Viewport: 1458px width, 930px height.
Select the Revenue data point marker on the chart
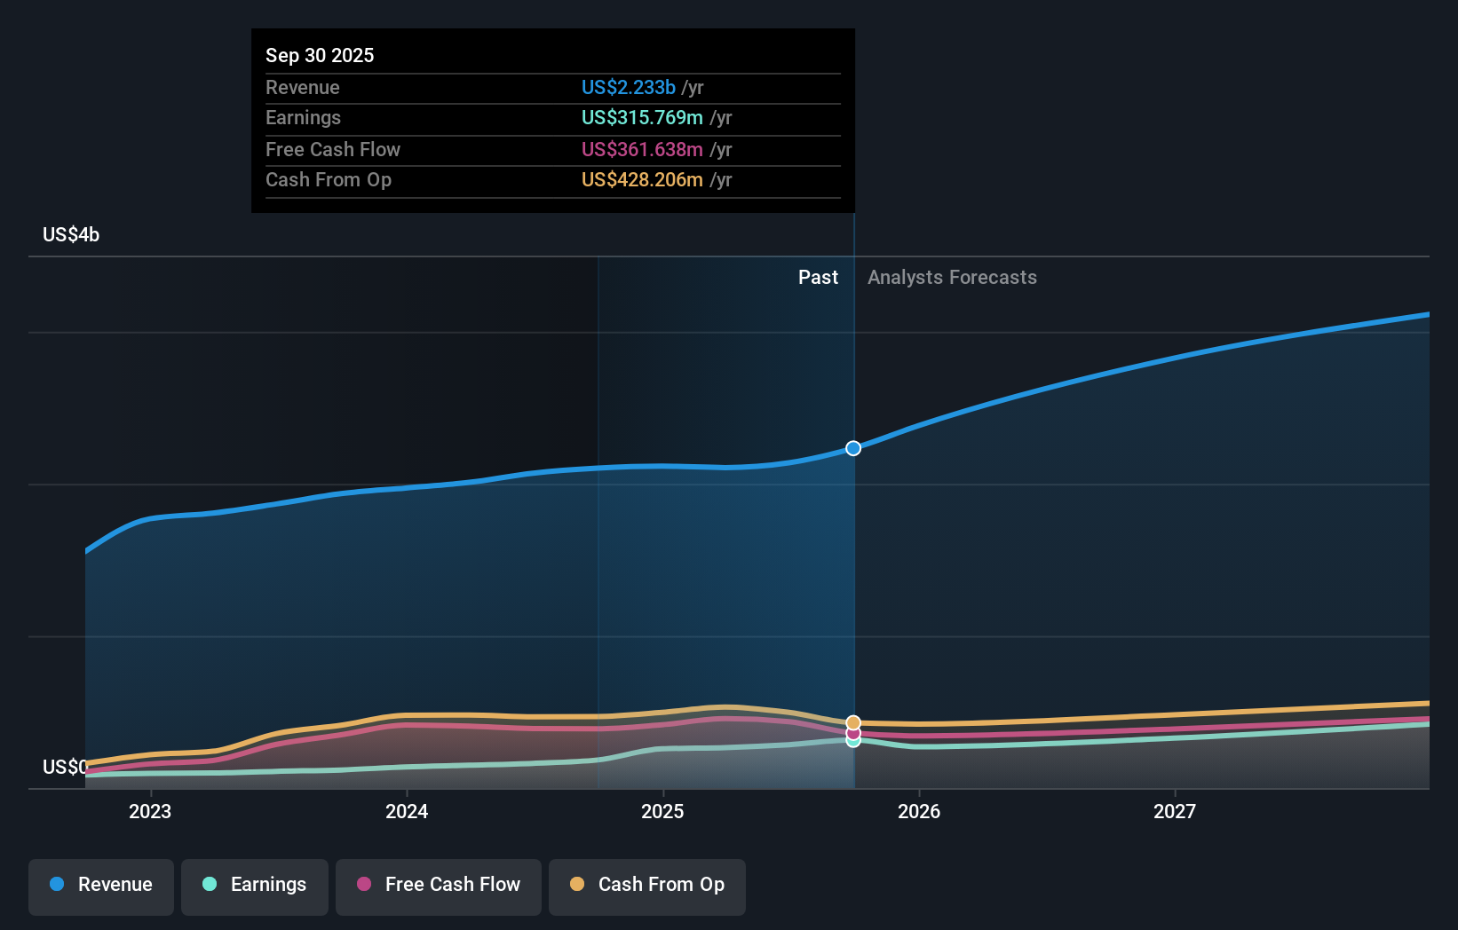[853, 448]
